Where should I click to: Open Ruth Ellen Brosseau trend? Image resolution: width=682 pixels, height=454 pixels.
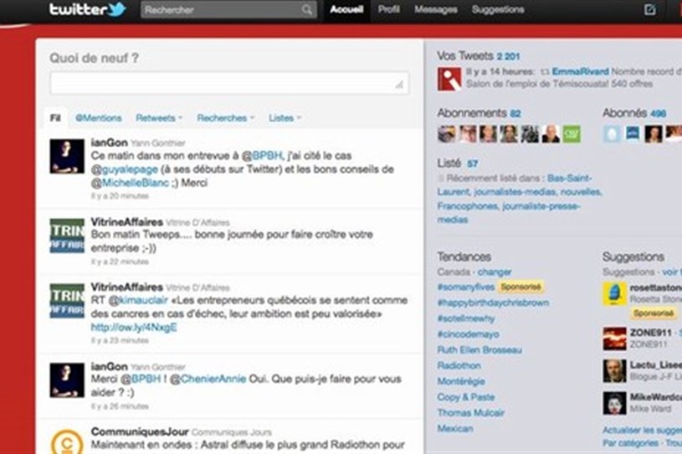click(x=479, y=349)
